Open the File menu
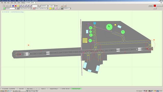 [2, 3]
